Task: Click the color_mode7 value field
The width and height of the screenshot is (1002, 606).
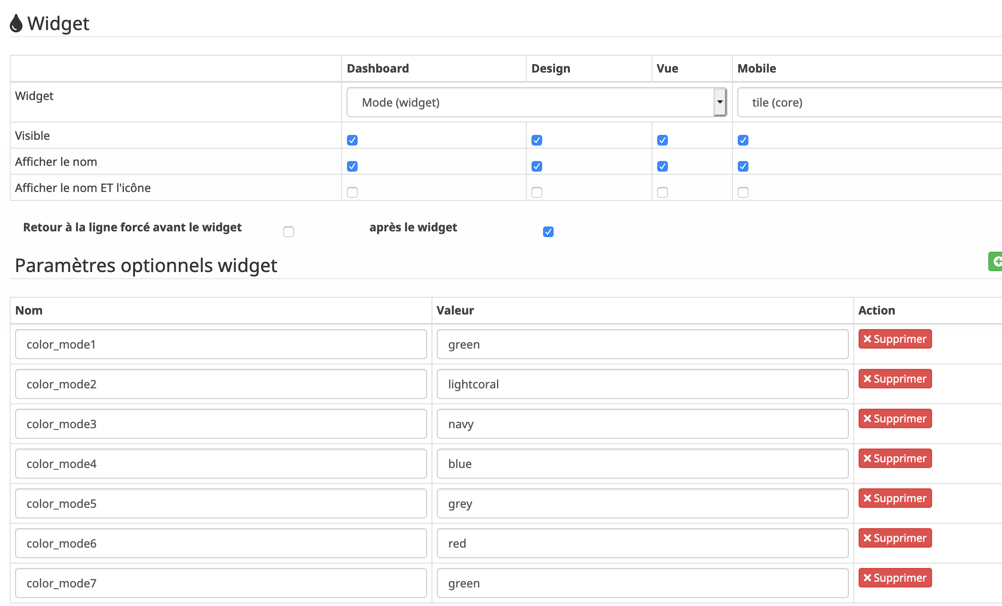Action: click(642, 583)
